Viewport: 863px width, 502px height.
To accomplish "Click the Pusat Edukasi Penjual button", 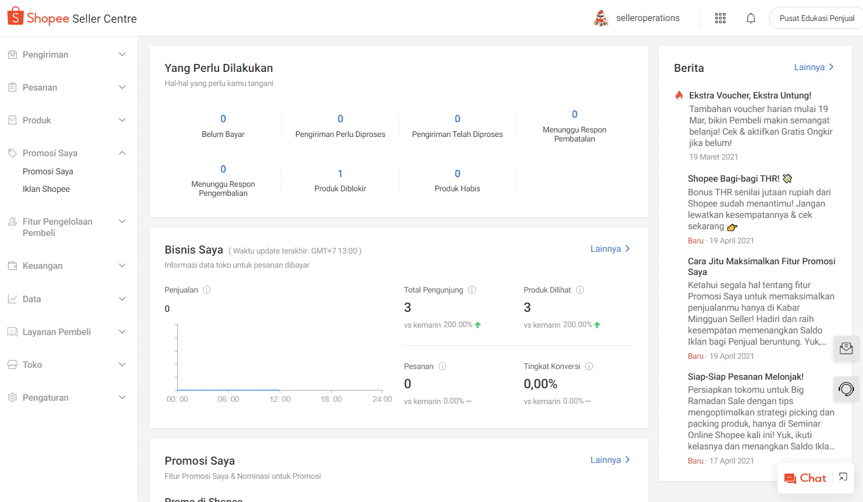I will (817, 18).
